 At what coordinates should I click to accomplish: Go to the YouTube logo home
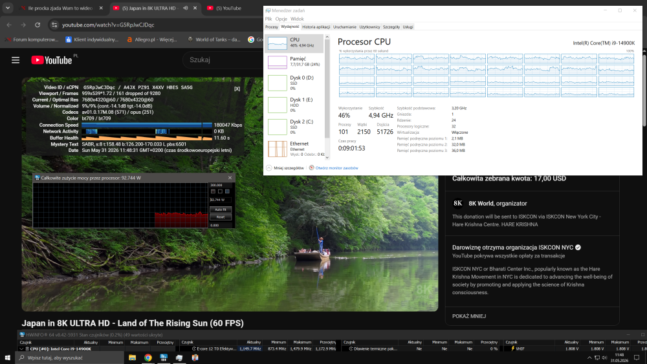coord(52,60)
